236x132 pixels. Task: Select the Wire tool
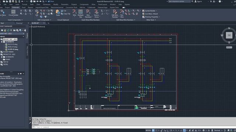tap(74, 13)
